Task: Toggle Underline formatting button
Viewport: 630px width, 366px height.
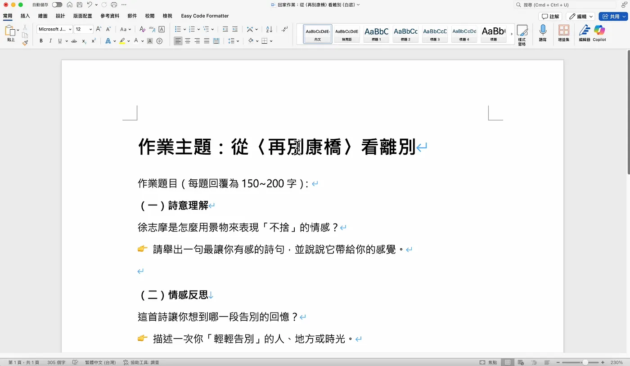Action: 59,41
